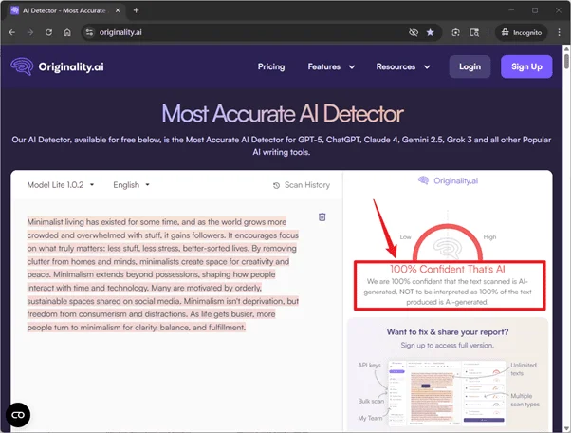Go to the browser home page icon
Viewport: 571px width, 433px height.
point(67,32)
